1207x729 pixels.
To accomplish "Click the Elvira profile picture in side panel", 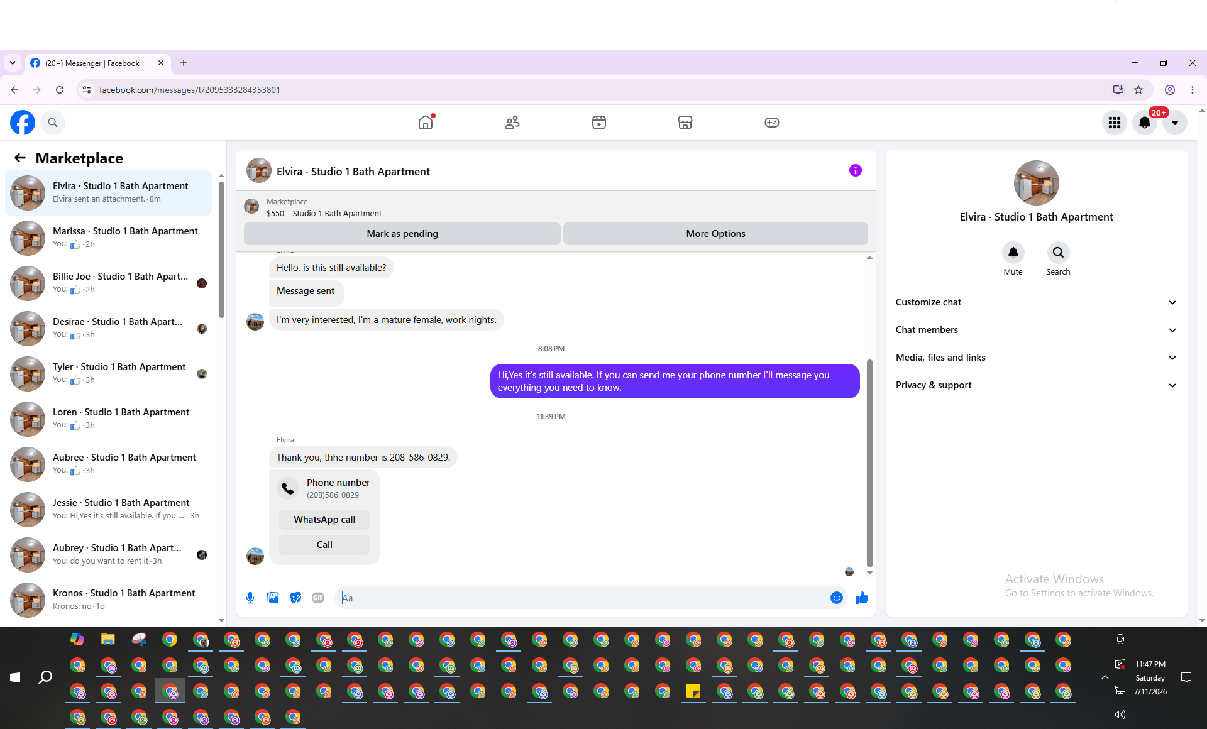I will 1036,183.
